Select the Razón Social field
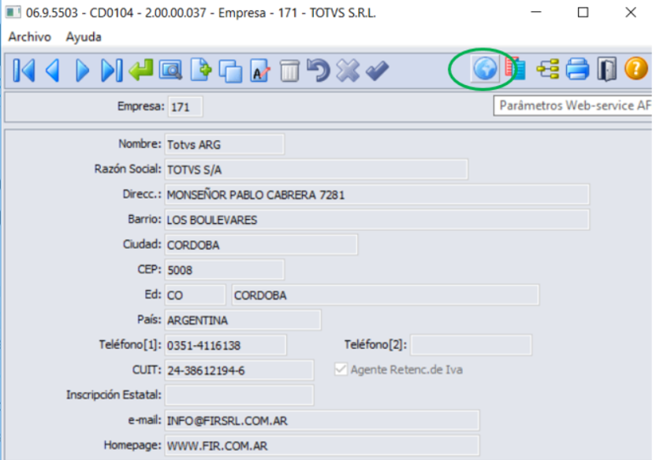The height and width of the screenshot is (460, 656). 316,169
